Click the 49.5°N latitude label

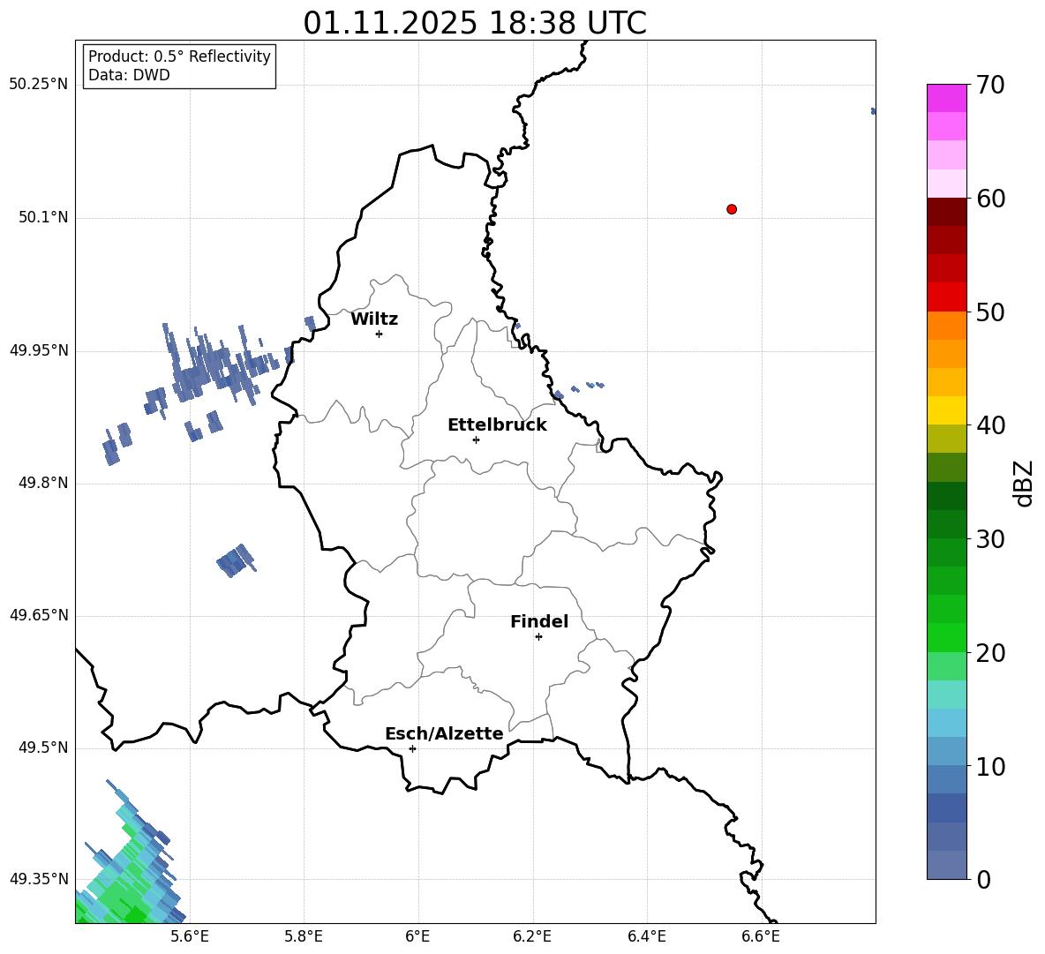coord(43,747)
